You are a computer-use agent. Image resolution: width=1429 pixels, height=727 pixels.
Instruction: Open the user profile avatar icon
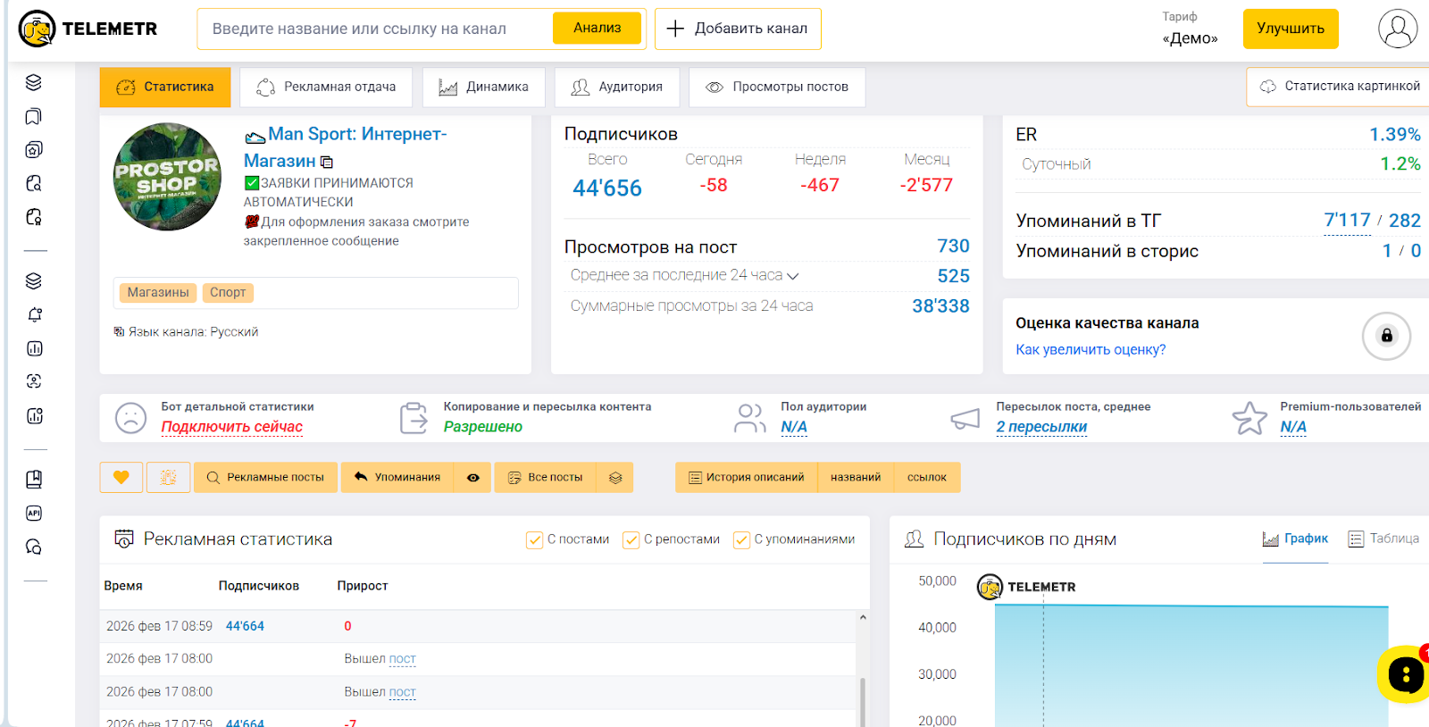(x=1397, y=29)
